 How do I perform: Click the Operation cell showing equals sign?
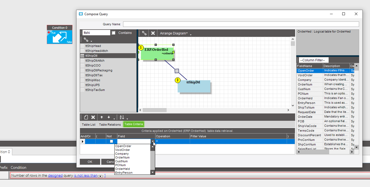(173, 141)
